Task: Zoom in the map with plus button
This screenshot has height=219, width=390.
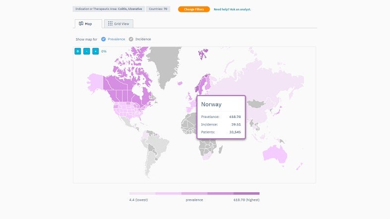Action: [x=95, y=51]
